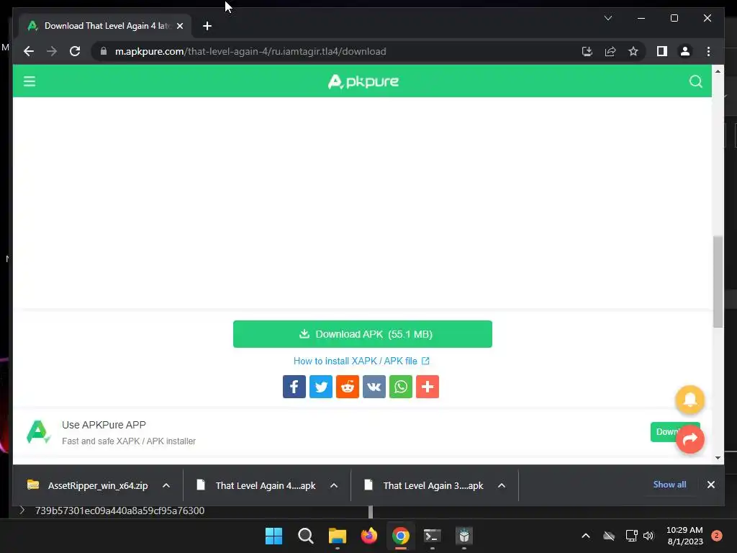The height and width of the screenshot is (553, 737).
Task: Click the scrollbar up arrow
Action: point(718,71)
